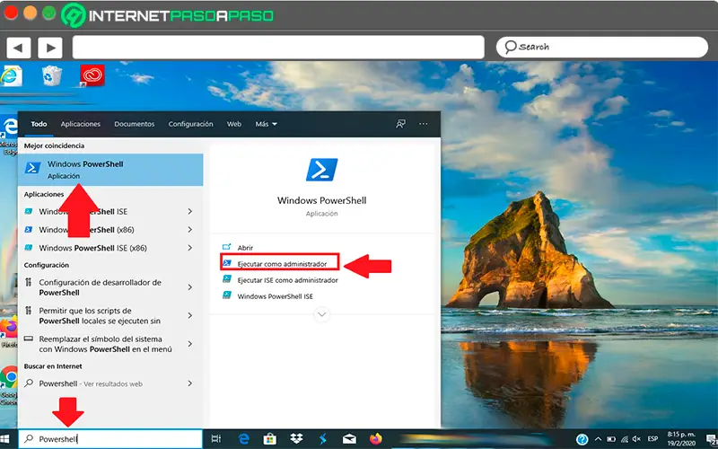718x449 pixels.
Task: Expand Reemplazar el símbolo del sistema chevron
Action: [x=189, y=344]
